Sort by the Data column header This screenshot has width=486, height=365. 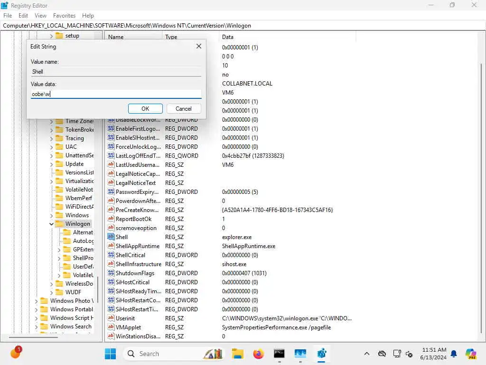coord(287,37)
